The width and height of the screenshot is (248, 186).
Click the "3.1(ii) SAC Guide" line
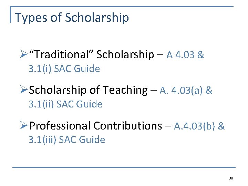pos(65,104)
